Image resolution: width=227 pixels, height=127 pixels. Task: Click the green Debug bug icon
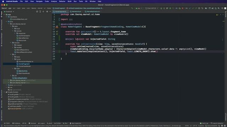point(170,8)
